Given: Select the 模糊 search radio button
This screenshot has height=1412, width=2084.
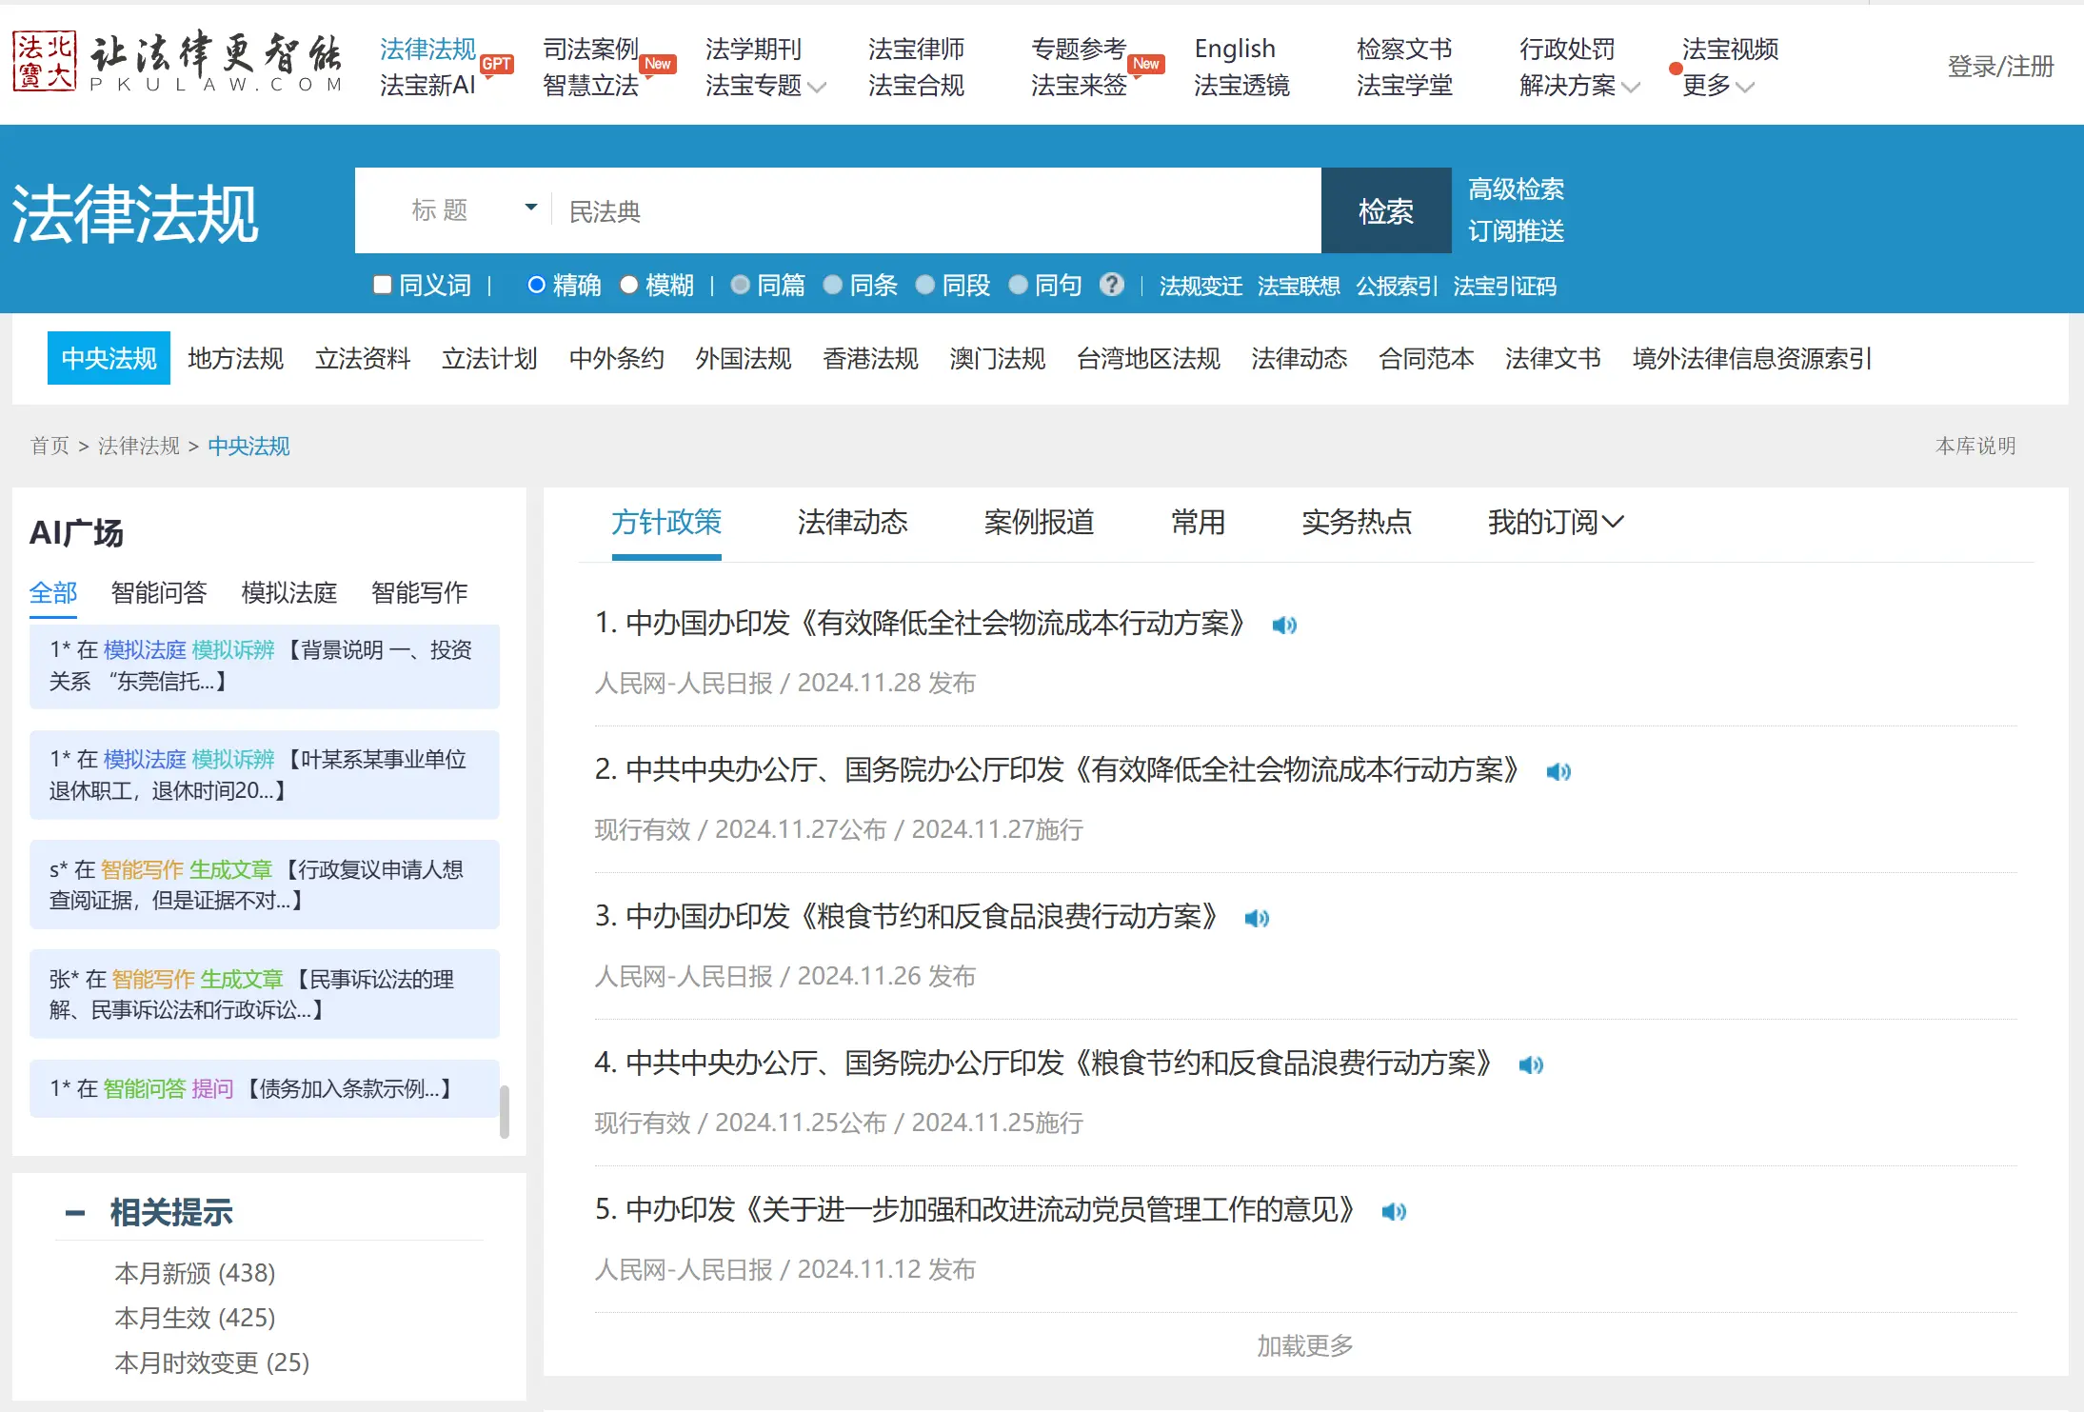Looking at the screenshot, I should coord(629,285).
